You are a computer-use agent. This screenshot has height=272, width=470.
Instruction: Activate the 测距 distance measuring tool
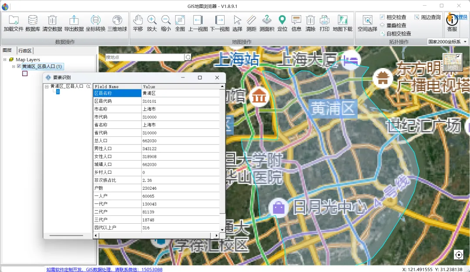251,20
